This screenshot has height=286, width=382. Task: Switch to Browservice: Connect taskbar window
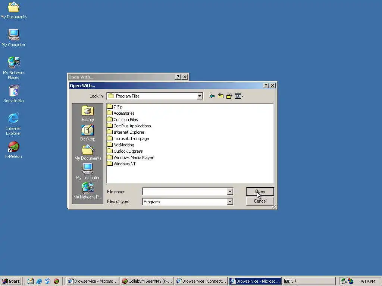click(x=201, y=281)
